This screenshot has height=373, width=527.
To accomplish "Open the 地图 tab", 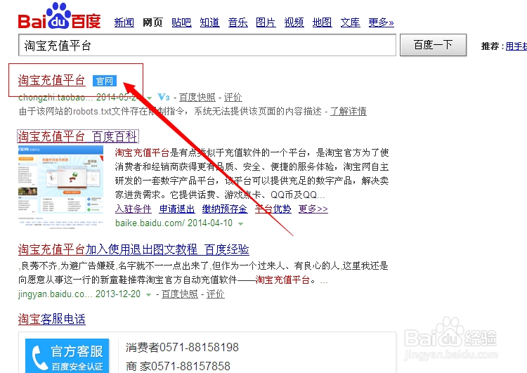I will [322, 22].
